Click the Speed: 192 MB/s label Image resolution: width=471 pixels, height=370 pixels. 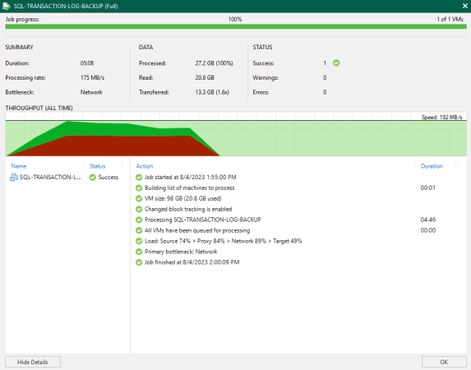tap(441, 117)
